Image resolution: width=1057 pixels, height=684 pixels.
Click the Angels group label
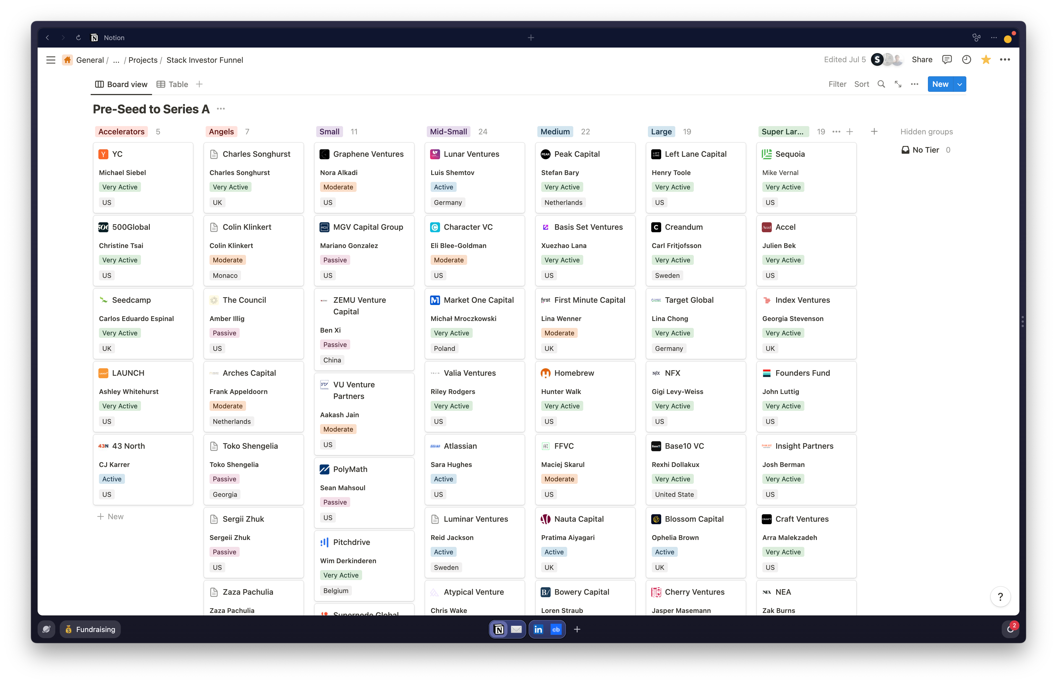(221, 132)
